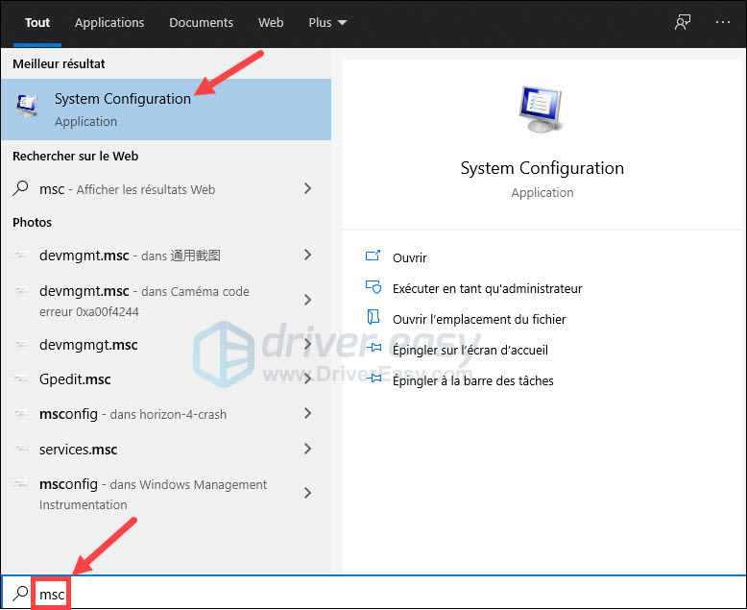Expand chevron for msconfig Windows Management Instrumentation
747x610 pixels.
pos(308,493)
